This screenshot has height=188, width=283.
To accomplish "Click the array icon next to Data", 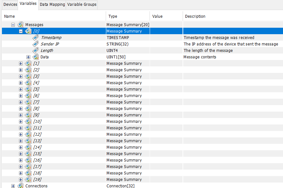I will coord(35,57).
